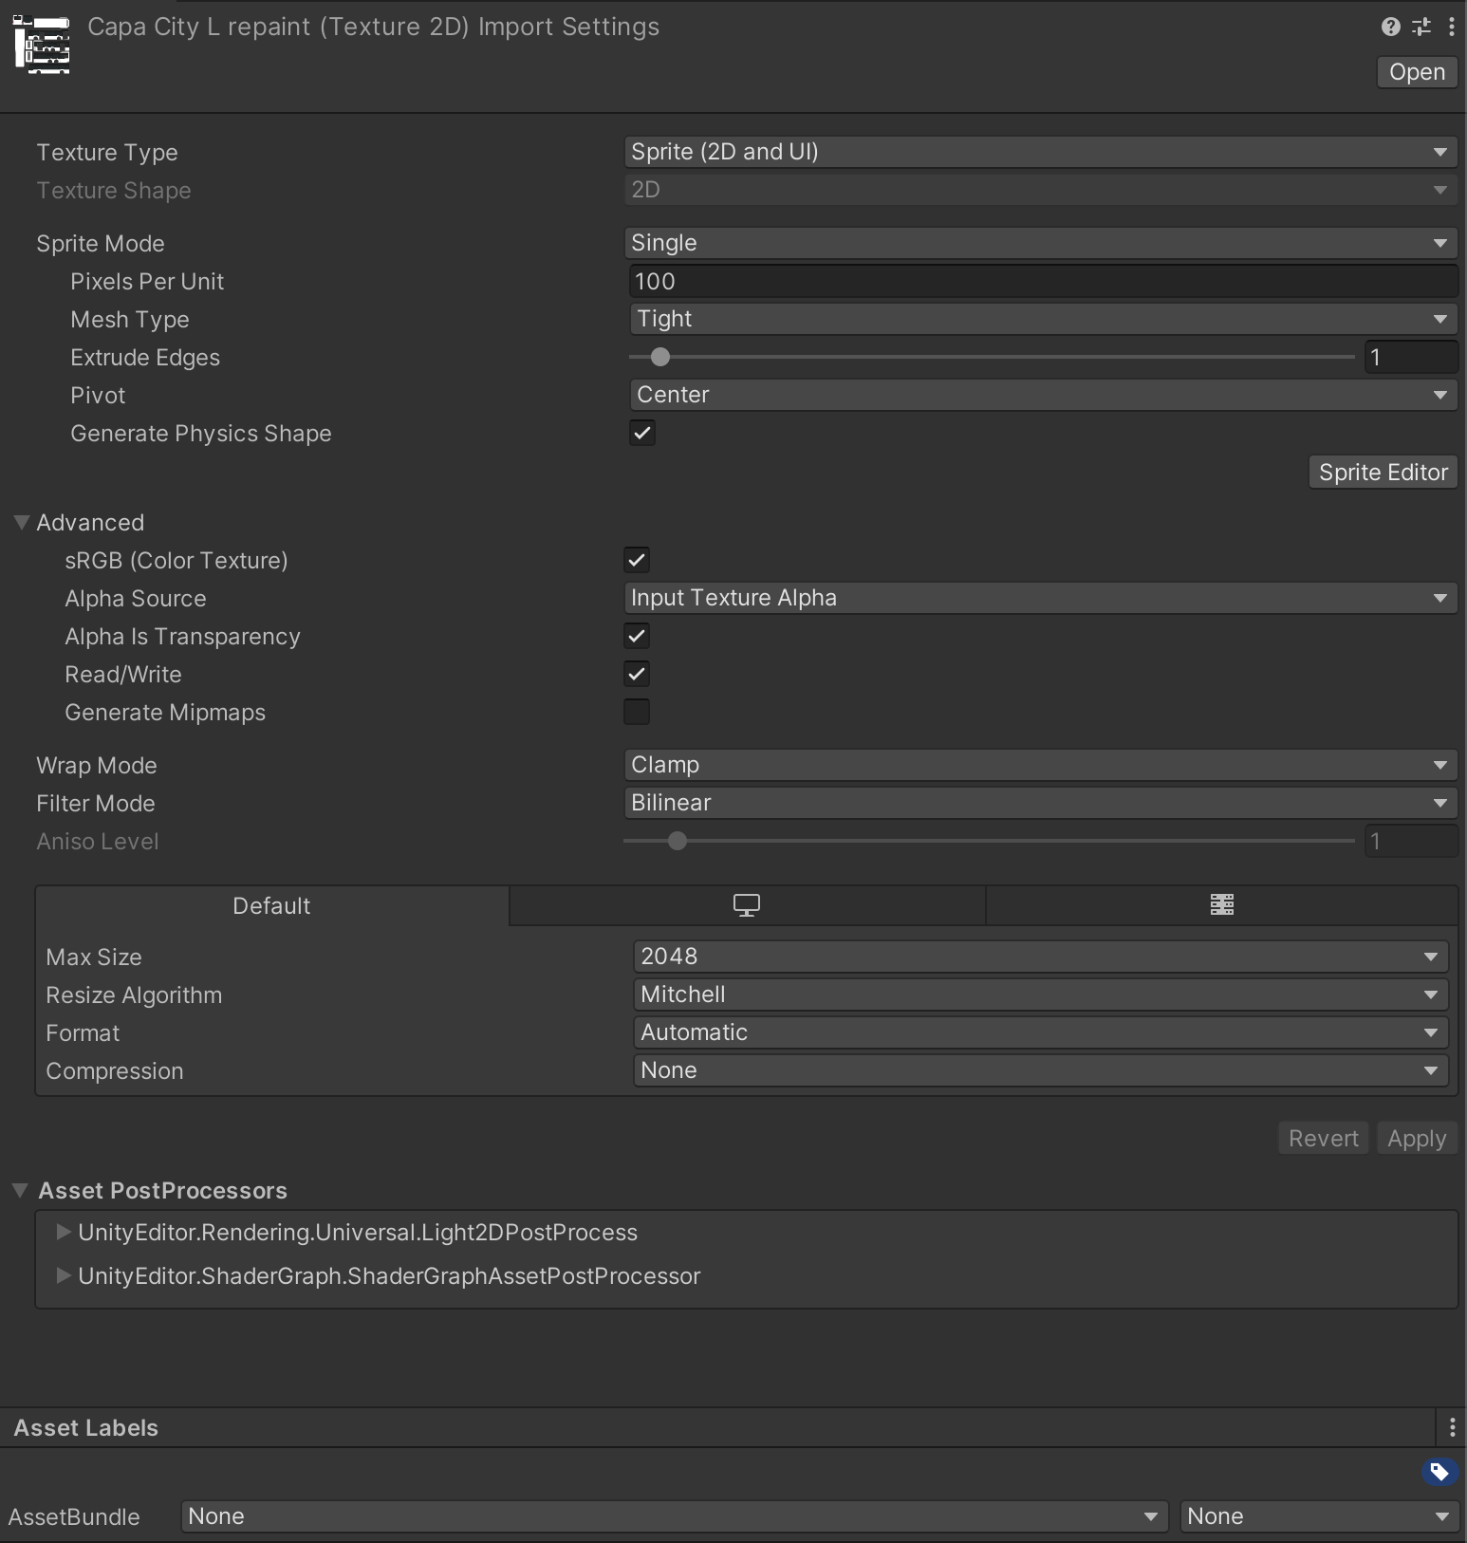
Task: Select the Default platform settings tab
Action: coord(271,905)
